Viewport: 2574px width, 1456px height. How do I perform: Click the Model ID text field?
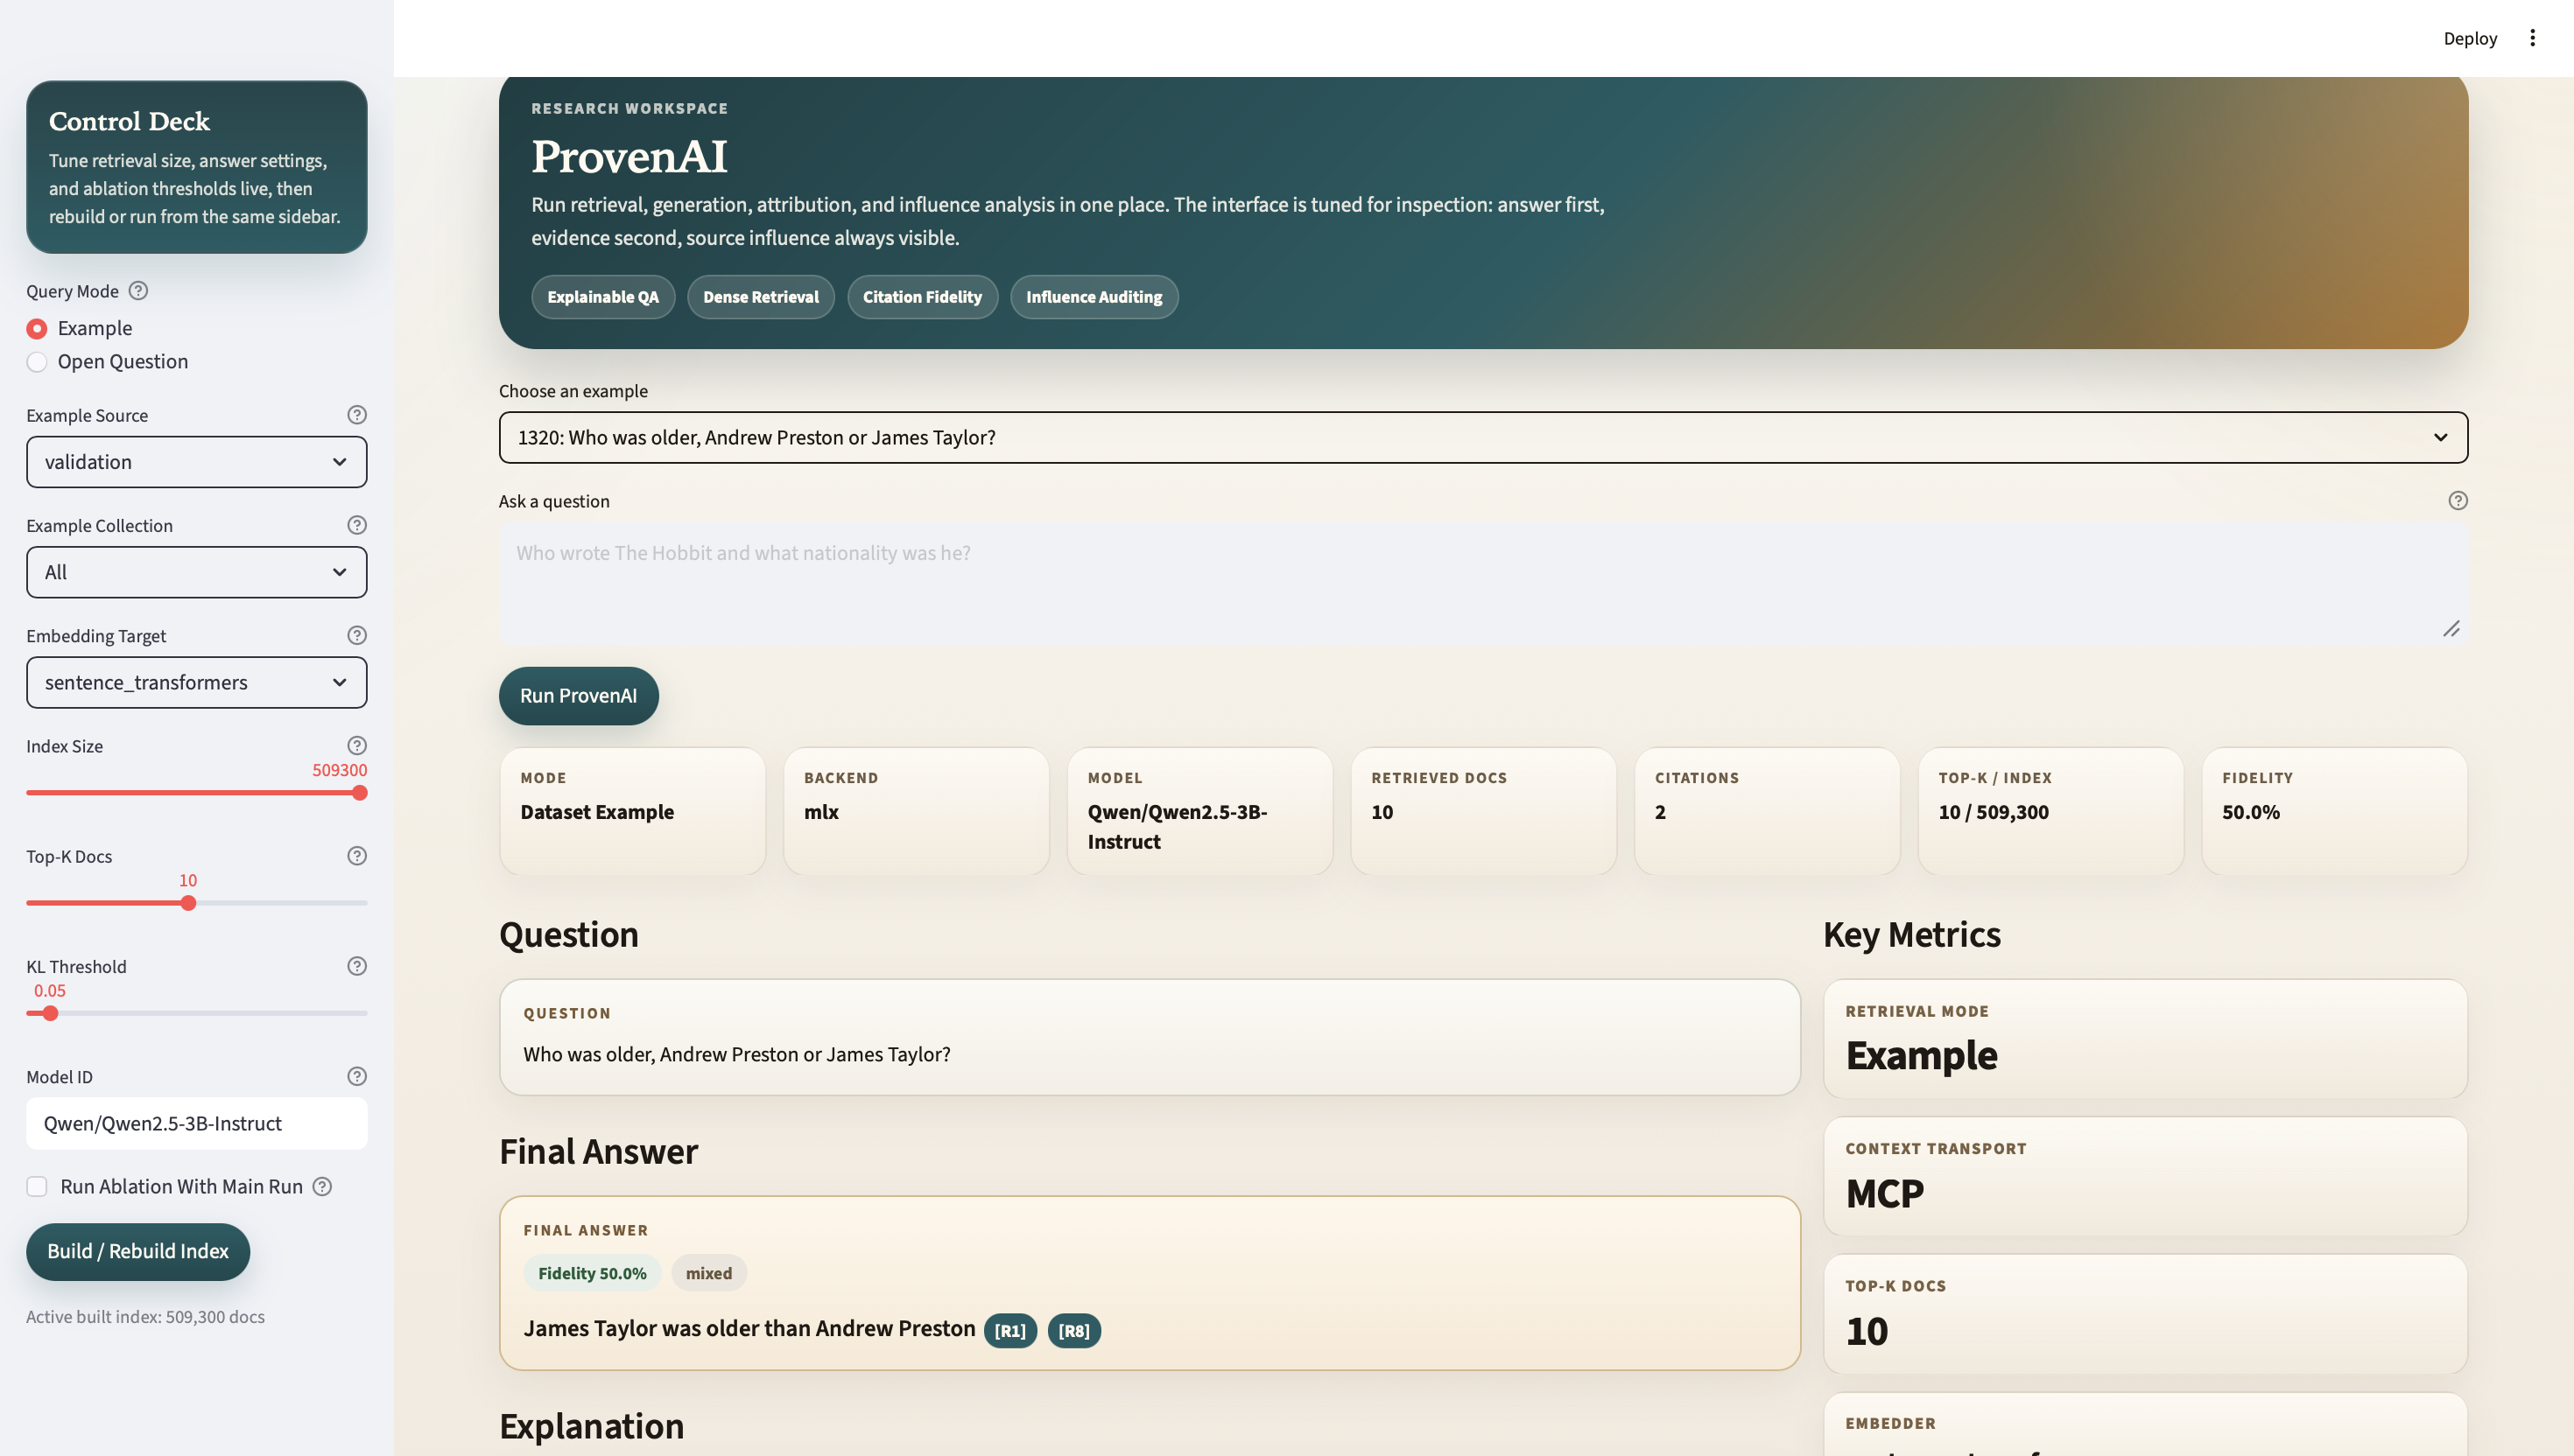(197, 1124)
